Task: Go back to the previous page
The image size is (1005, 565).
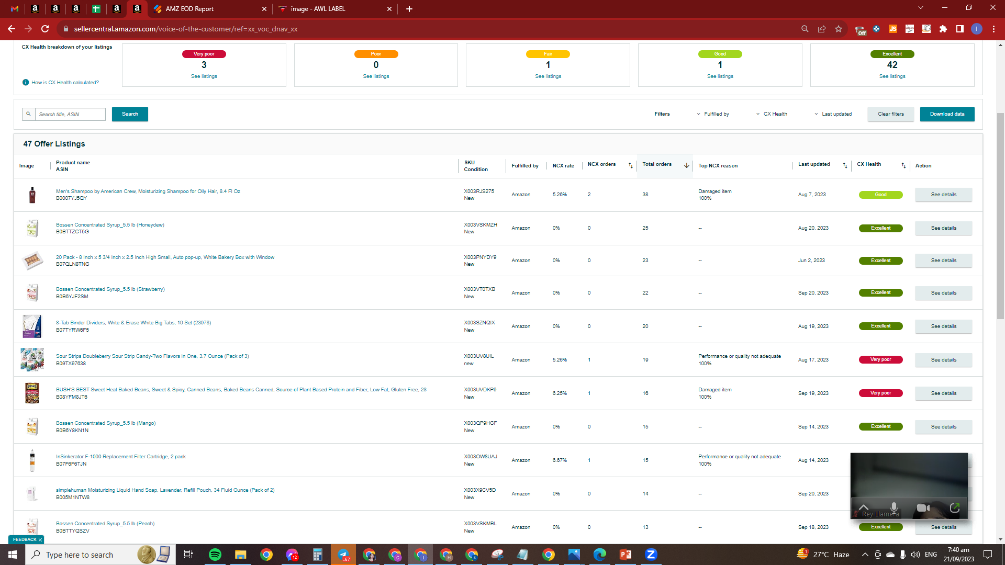Action: point(11,29)
